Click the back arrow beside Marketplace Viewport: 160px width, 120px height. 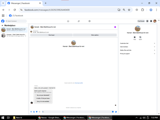tap(3, 26)
